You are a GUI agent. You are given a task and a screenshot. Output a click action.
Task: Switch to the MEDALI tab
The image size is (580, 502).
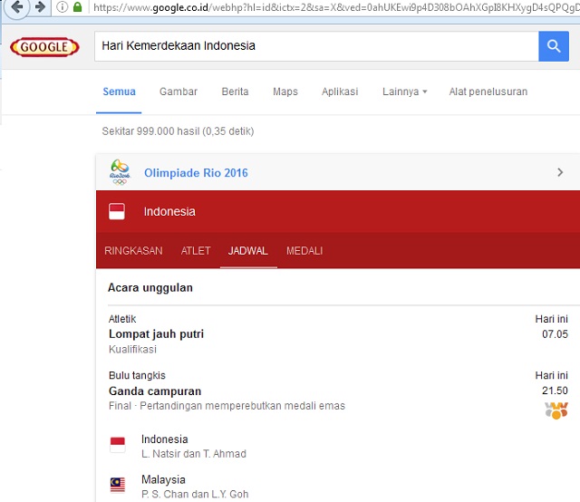click(304, 251)
